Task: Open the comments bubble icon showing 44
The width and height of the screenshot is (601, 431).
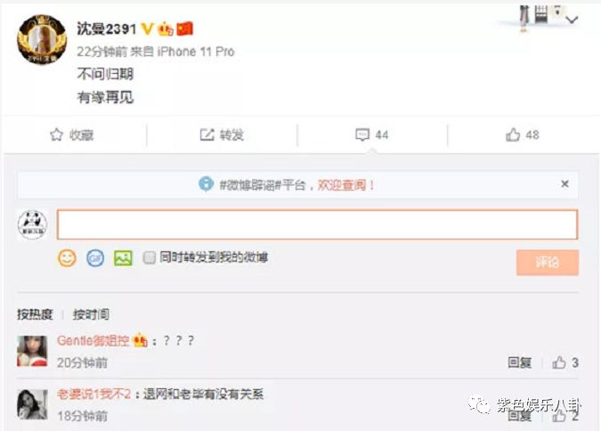Action: 362,134
